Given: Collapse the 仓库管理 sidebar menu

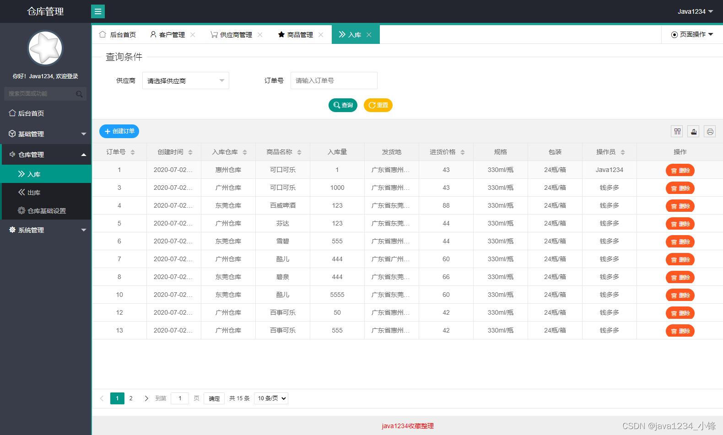Looking at the screenshot, I should click(46, 155).
